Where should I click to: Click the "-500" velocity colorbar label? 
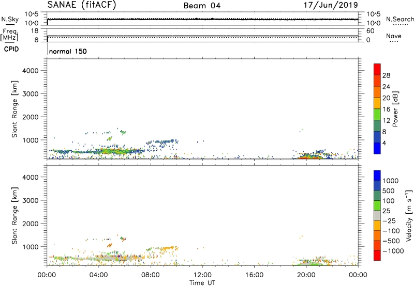(391, 241)
